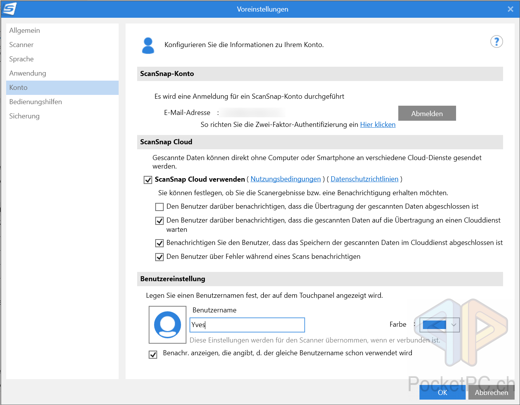Click the Abbrechen button
This screenshot has width=520, height=405.
[x=491, y=392]
